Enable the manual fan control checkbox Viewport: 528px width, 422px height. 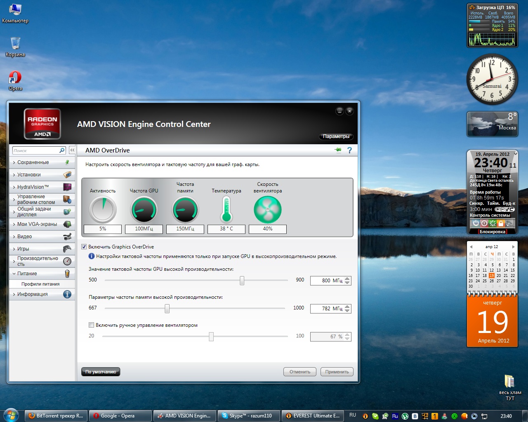point(92,325)
